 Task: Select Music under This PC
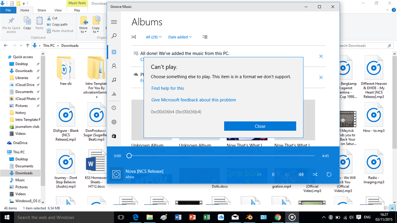(17, 180)
